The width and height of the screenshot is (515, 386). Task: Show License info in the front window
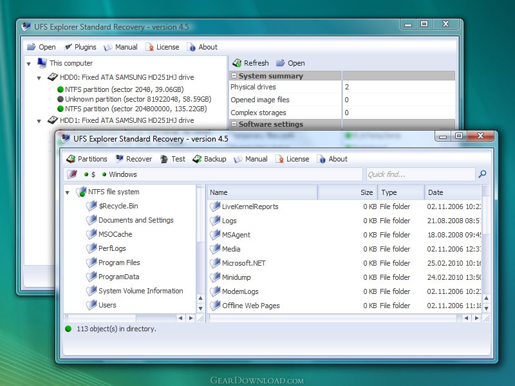point(292,159)
